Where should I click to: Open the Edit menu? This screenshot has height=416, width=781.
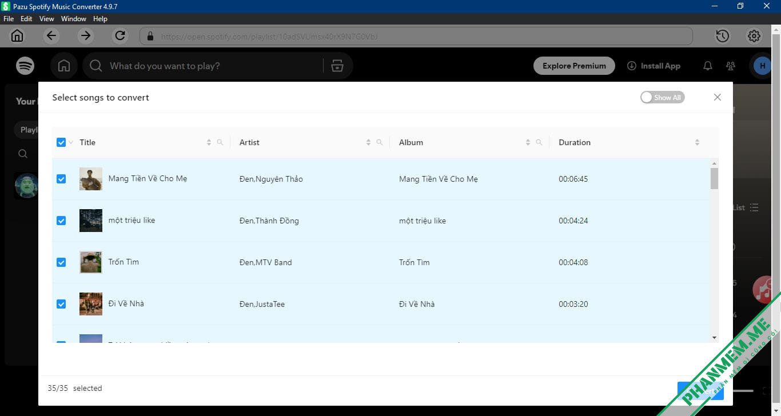(26, 19)
